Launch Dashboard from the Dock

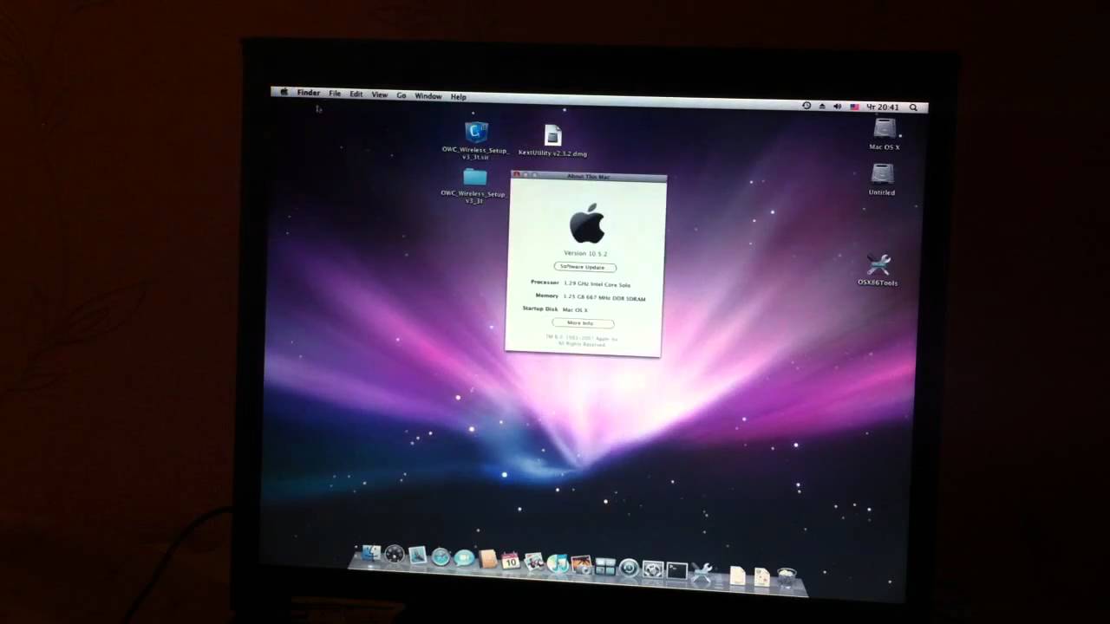(x=395, y=554)
